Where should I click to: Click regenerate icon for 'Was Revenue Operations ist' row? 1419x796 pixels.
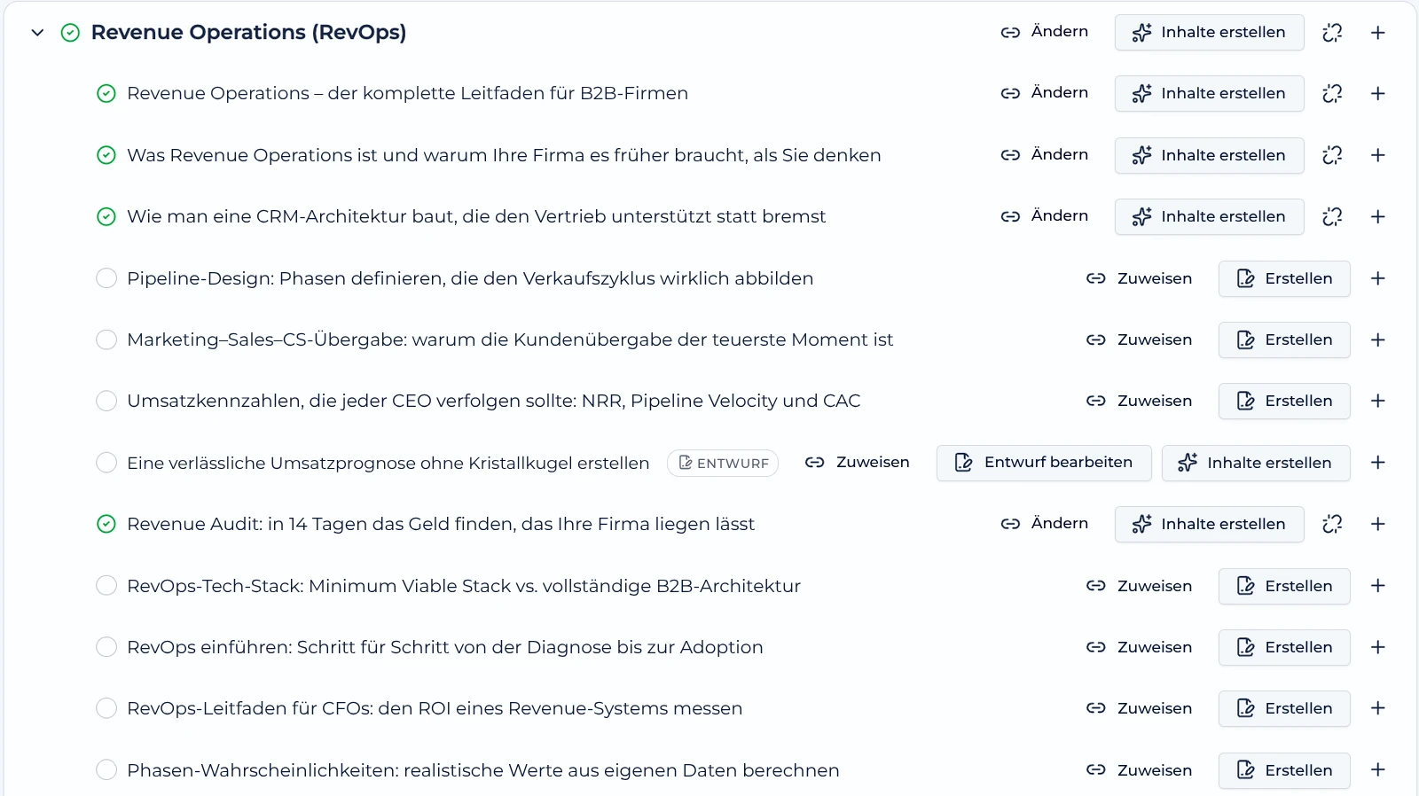[1332, 155]
